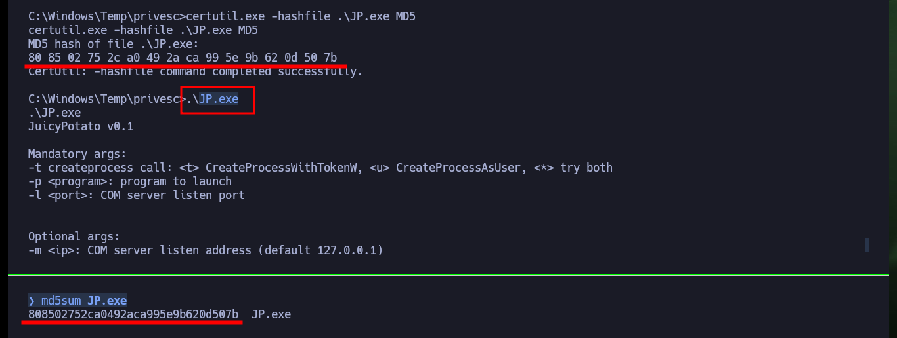
Task: Click the '-m <ip>' COM server address line
Action: 206,250
